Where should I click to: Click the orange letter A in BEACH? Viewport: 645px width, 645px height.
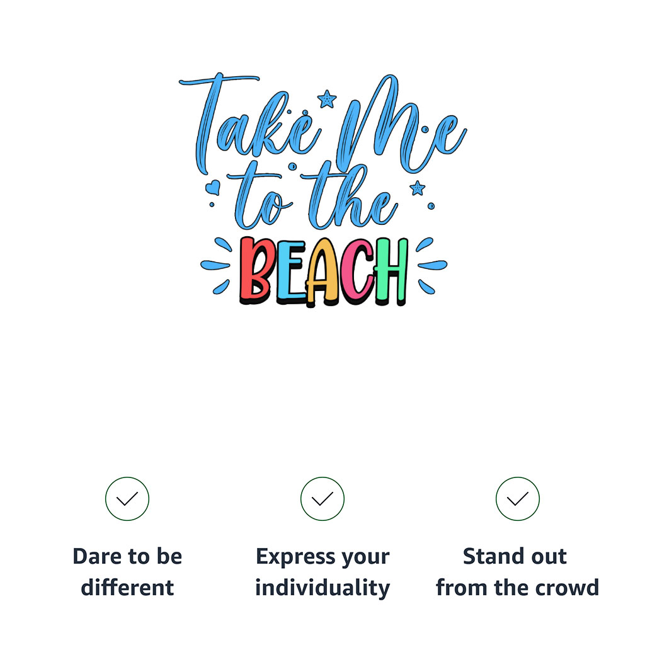322,272
